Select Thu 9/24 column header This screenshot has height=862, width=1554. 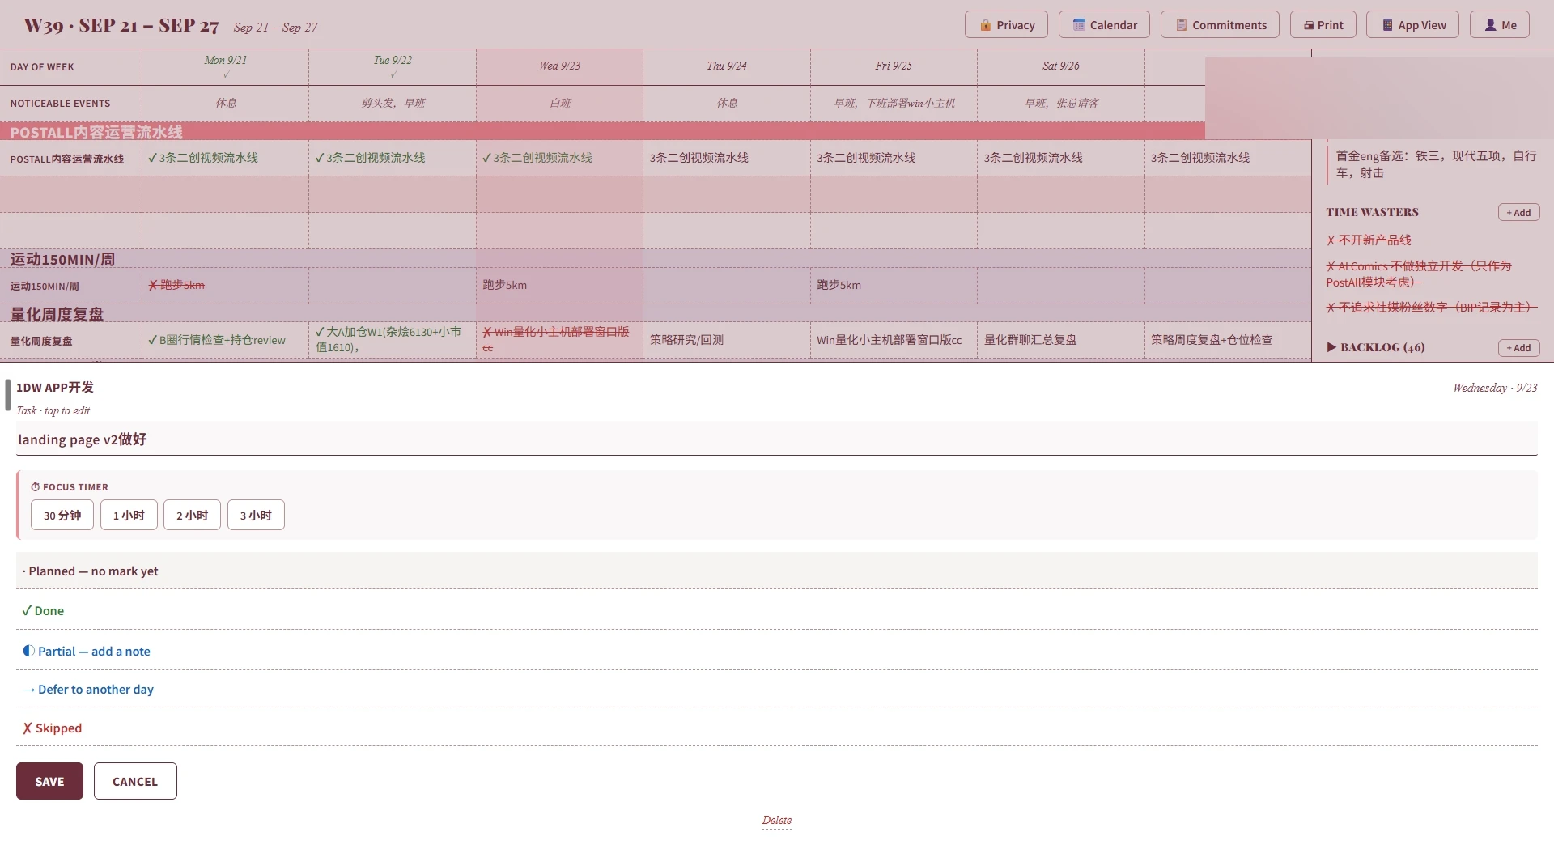coord(727,66)
